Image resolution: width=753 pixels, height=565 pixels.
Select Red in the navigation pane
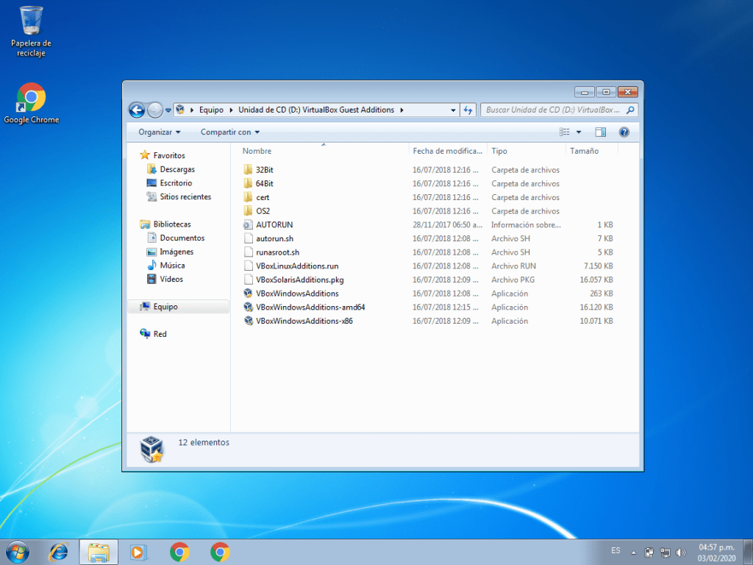160,334
